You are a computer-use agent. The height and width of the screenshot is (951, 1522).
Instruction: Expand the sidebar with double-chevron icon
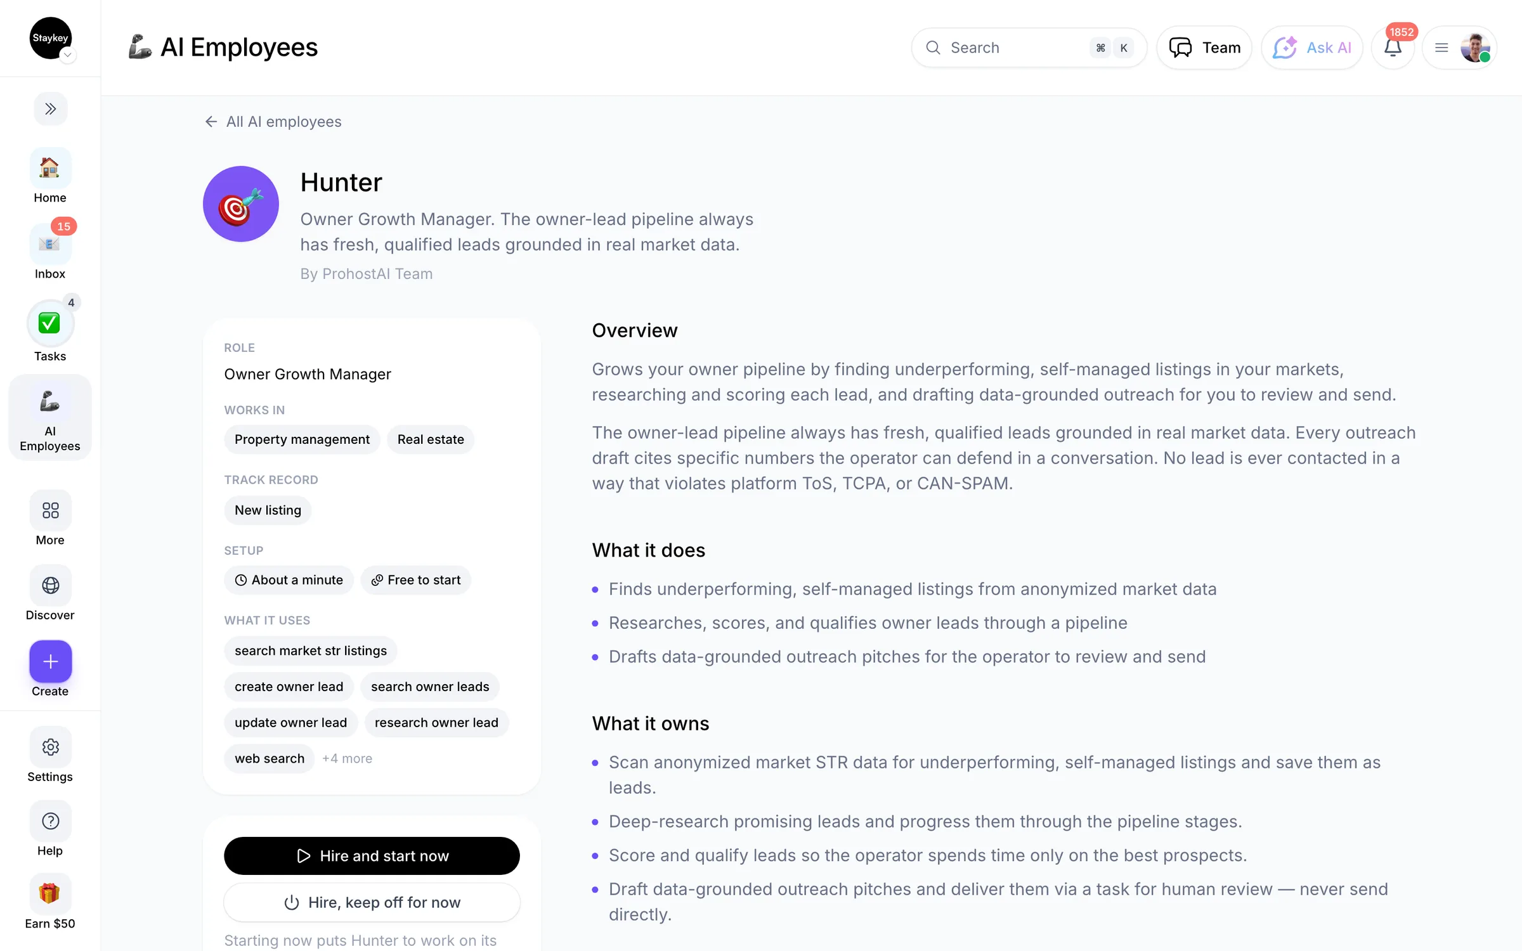tap(50, 109)
